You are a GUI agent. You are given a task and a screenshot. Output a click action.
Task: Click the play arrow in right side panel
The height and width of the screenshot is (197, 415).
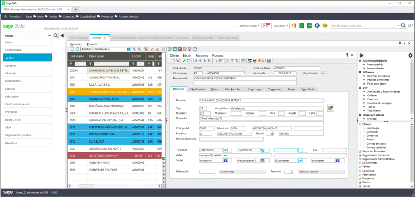(362, 55)
